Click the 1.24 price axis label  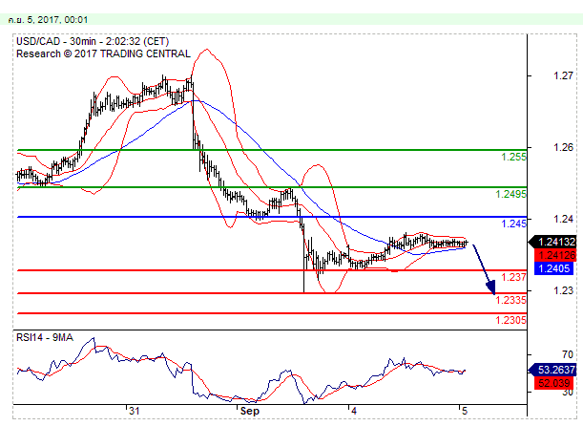(x=563, y=219)
